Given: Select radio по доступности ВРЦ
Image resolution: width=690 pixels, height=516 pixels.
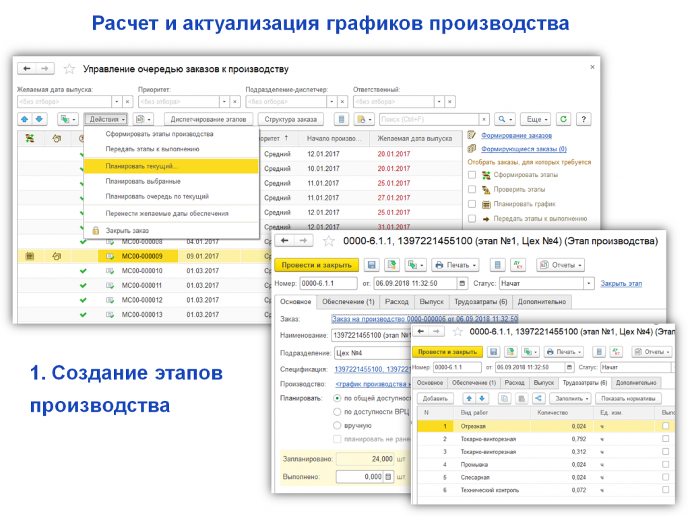Looking at the screenshot, I should [337, 412].
